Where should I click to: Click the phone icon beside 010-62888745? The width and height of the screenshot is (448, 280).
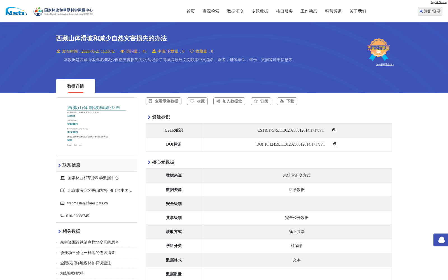click(x=62, y=216)
